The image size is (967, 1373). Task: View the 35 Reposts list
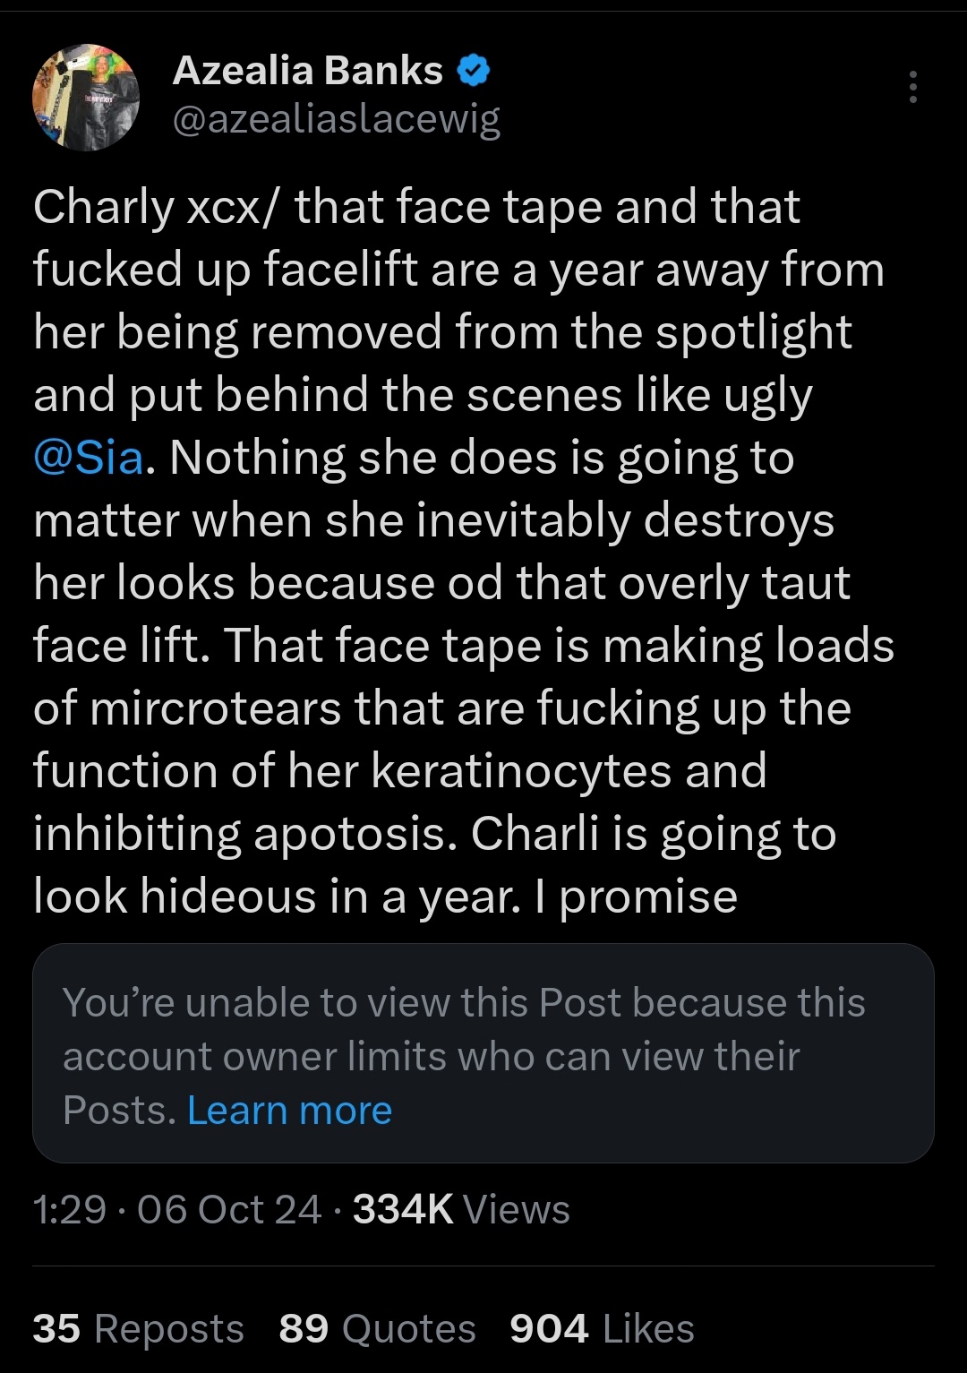(x=138, y=1328)
